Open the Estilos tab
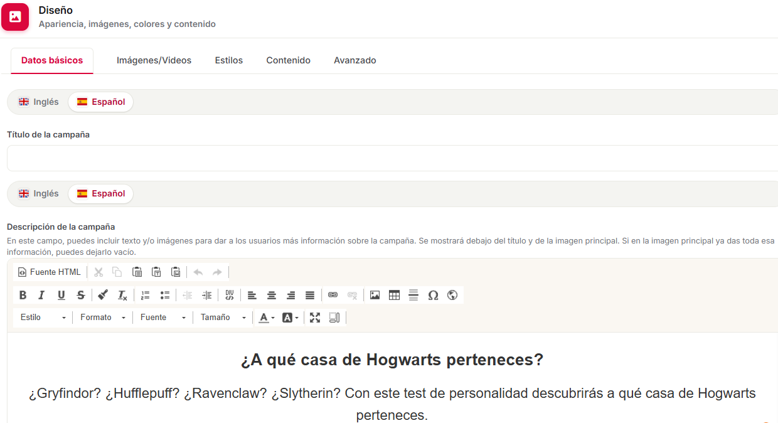Viewport: 778px width, 423px height. [x=229, y=60]
